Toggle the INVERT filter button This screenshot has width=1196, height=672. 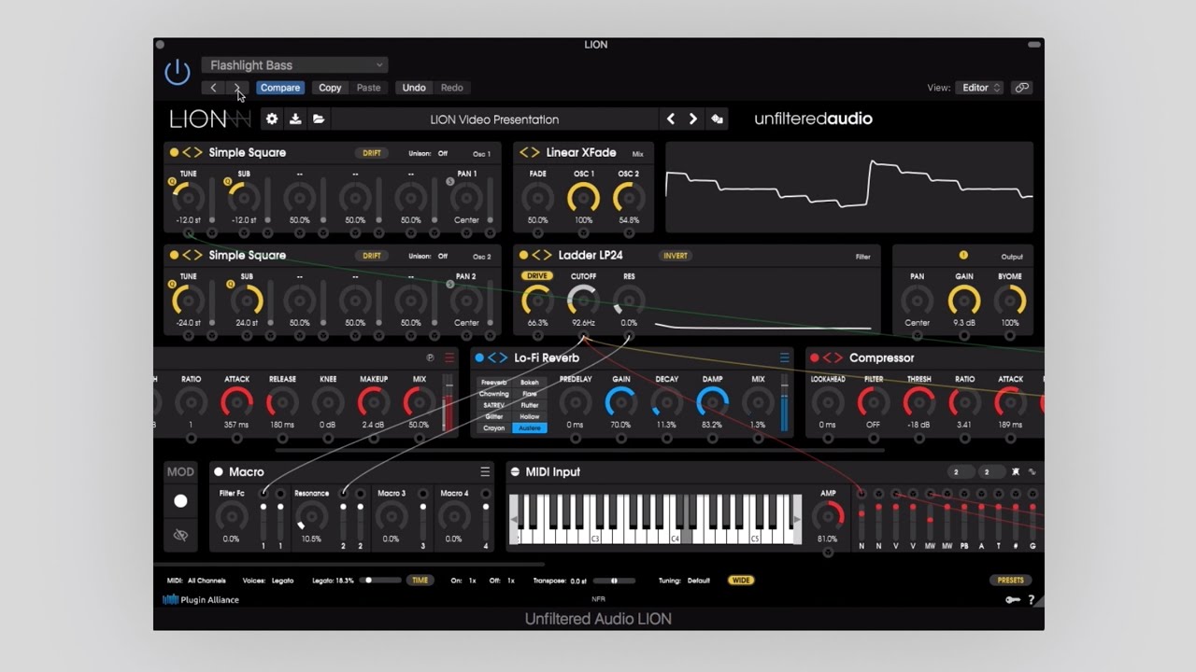click(x=676, y=256)
